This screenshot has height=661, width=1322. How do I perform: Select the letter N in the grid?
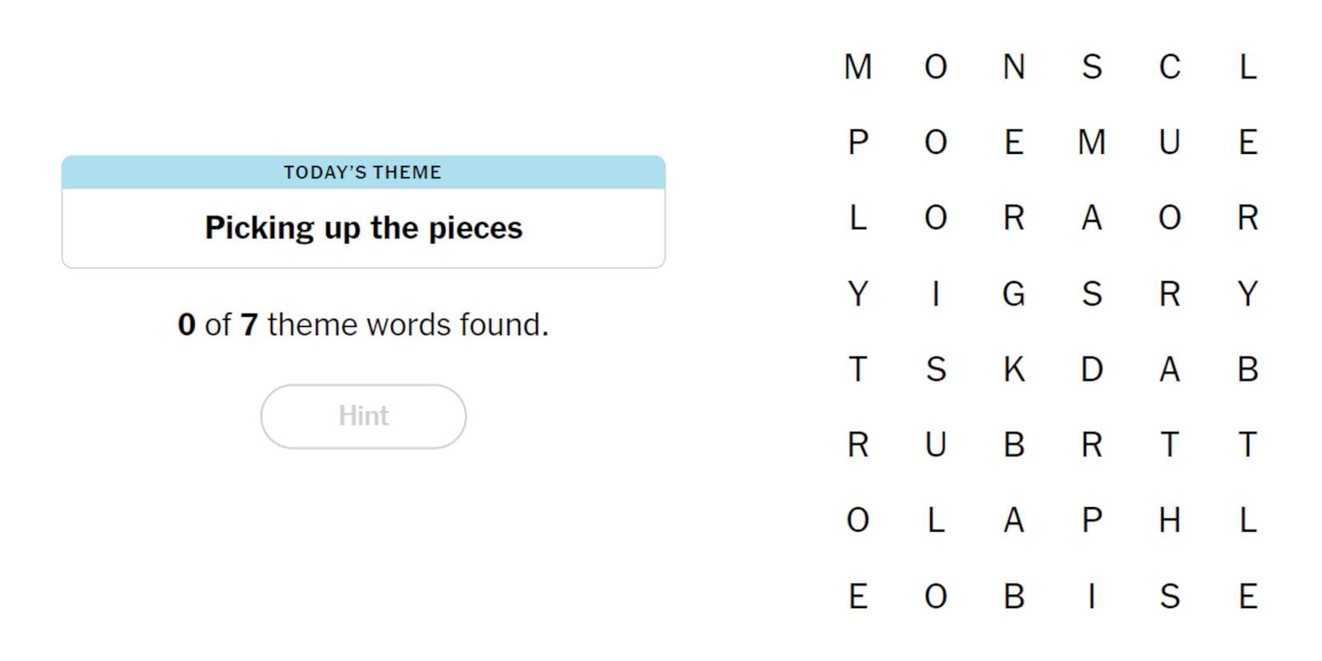point(1014,67)
